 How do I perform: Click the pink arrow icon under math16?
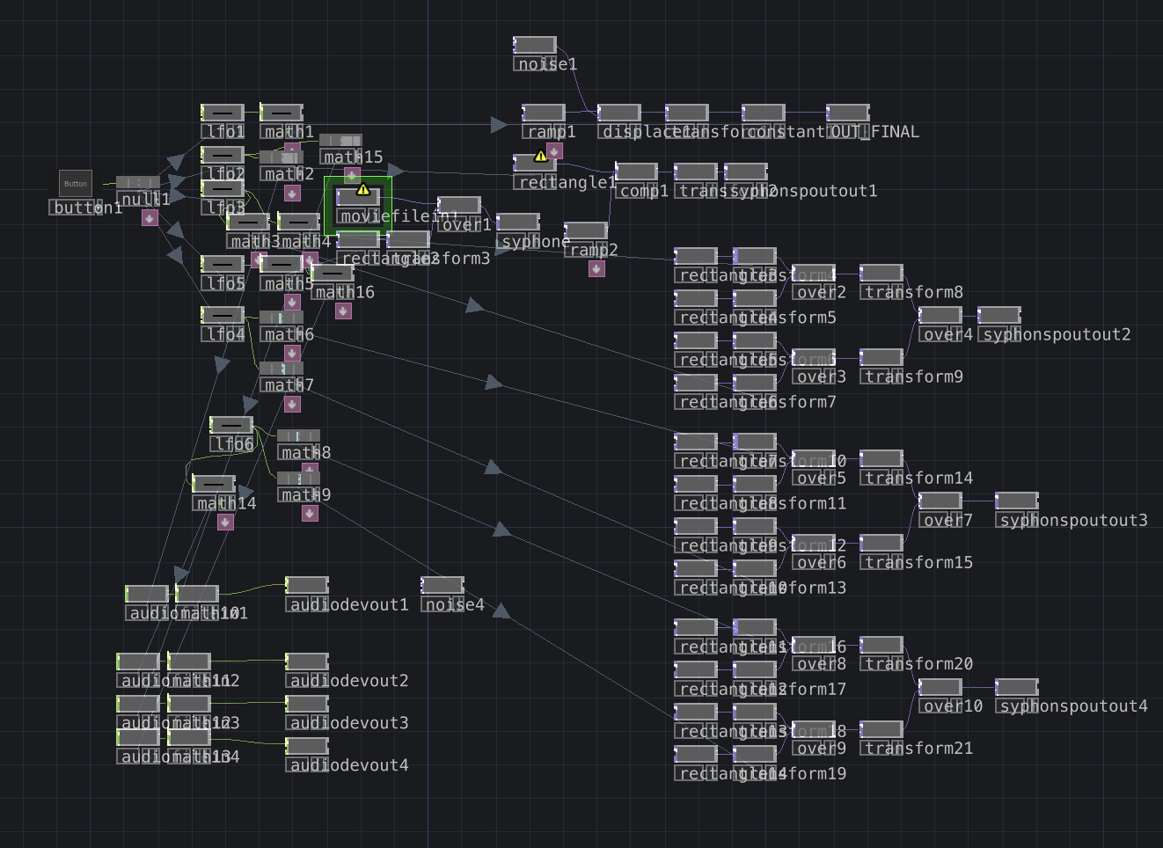343,311
